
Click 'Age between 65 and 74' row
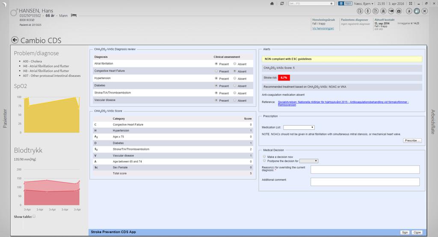(x=173, y=162)
